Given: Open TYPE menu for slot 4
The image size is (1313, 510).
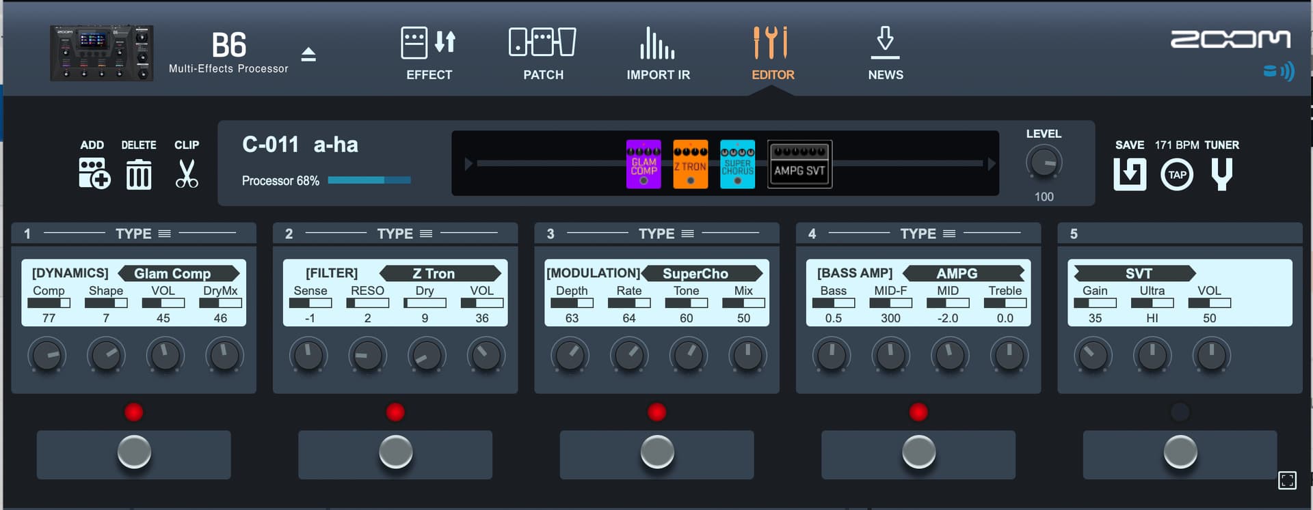Looking at the screenshot, I should coord(928,233).
